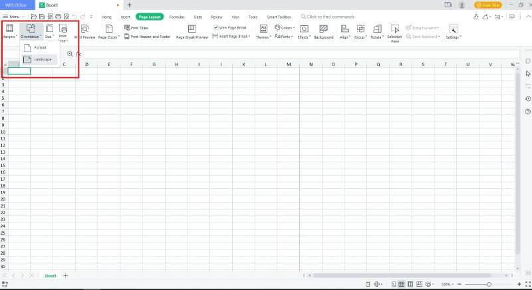This screenshot has height=290, width=532.
Task: Open the theme Fonts dropdown
Action: (284, 37)
